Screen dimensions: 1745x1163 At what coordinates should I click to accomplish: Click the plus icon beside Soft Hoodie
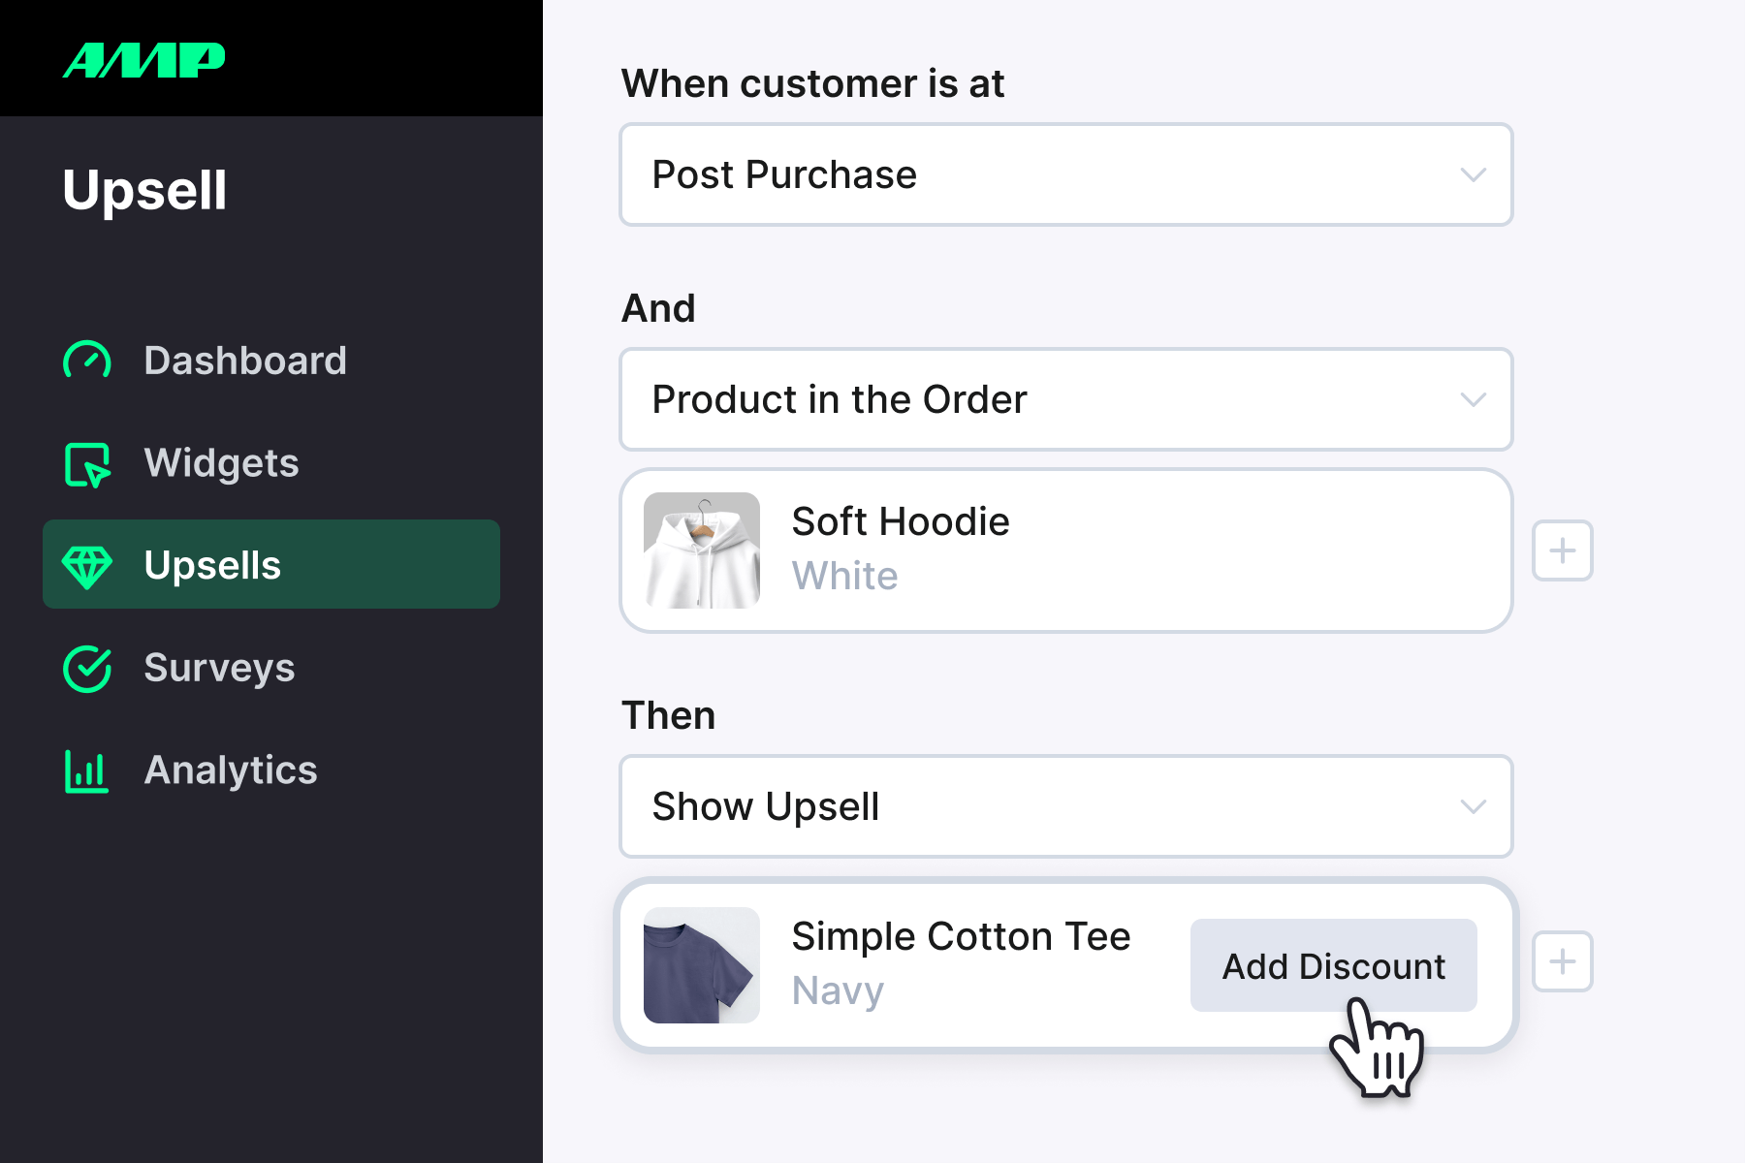[x=1562, y=550]
